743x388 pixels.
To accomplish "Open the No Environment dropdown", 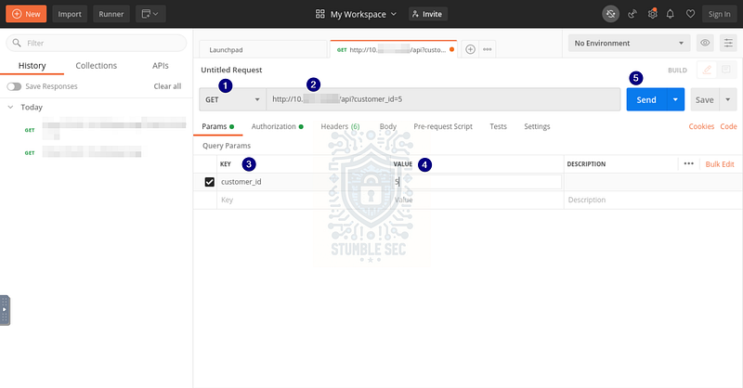I will coord(629,43).
